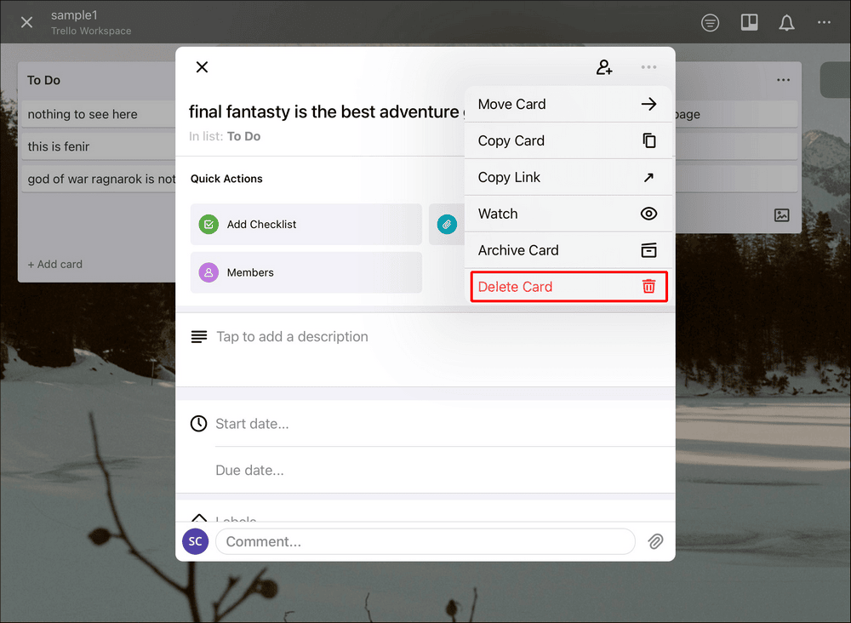Open the board switcher icon in top bar
The image size is (851, 623).
(x=749, y=22)
